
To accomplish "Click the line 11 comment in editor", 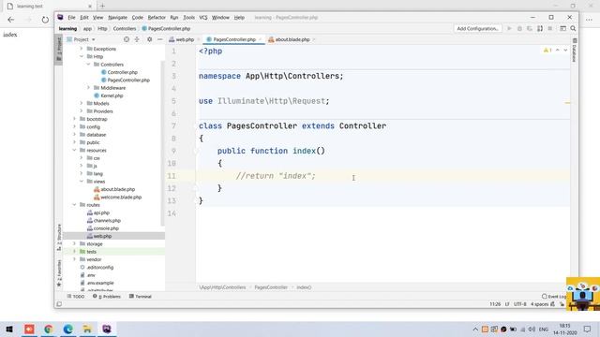I will pos(276,176).
